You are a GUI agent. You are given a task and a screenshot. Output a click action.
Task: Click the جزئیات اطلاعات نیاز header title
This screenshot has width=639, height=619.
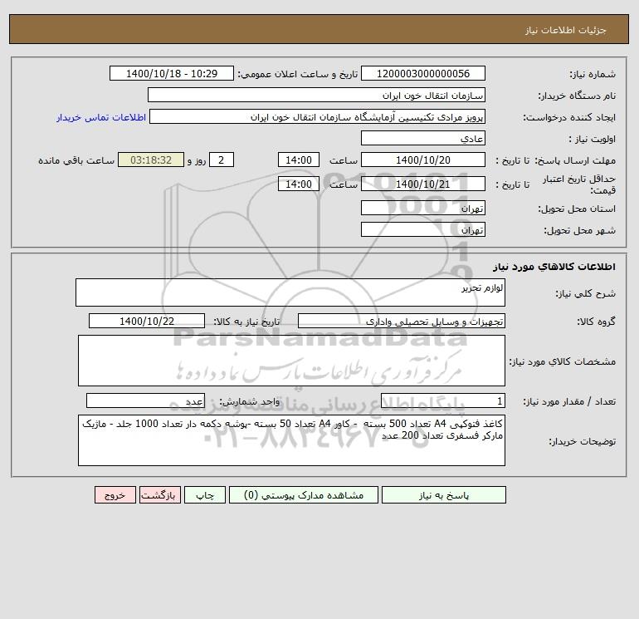(x=566, y=30)
